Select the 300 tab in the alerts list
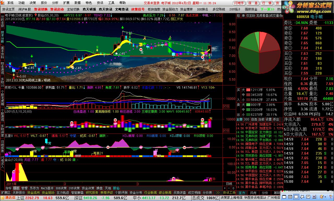334x201 pixels. pyautogui.click(x=246, y=119)
